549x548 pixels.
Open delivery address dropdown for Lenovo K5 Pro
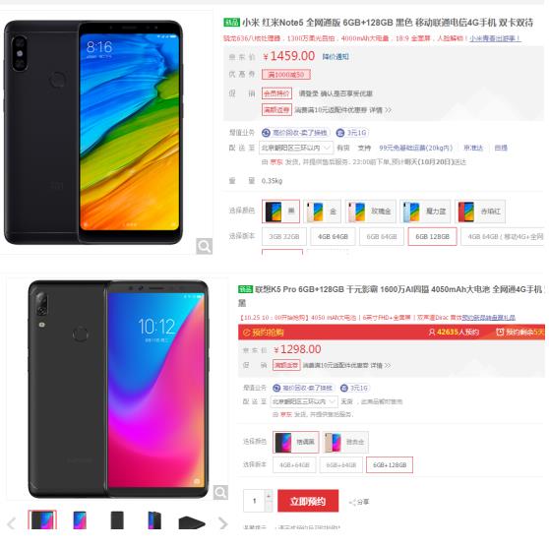click(x=304, y=401)
